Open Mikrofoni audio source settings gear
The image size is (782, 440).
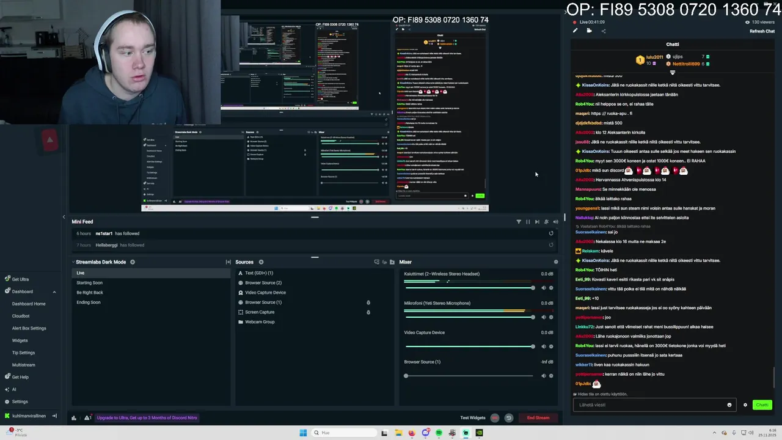point(551,317)
